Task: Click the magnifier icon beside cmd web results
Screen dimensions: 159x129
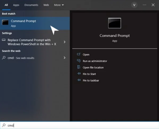Action: point(4,58)
